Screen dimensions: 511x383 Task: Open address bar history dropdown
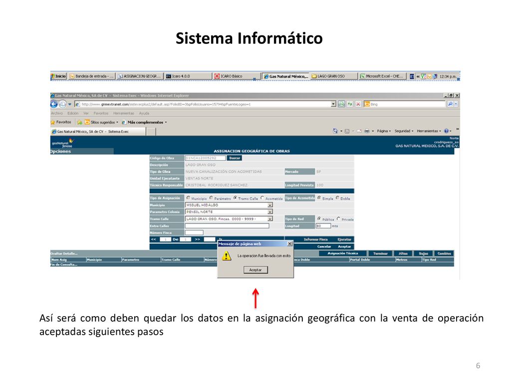(x=333, y=104)
